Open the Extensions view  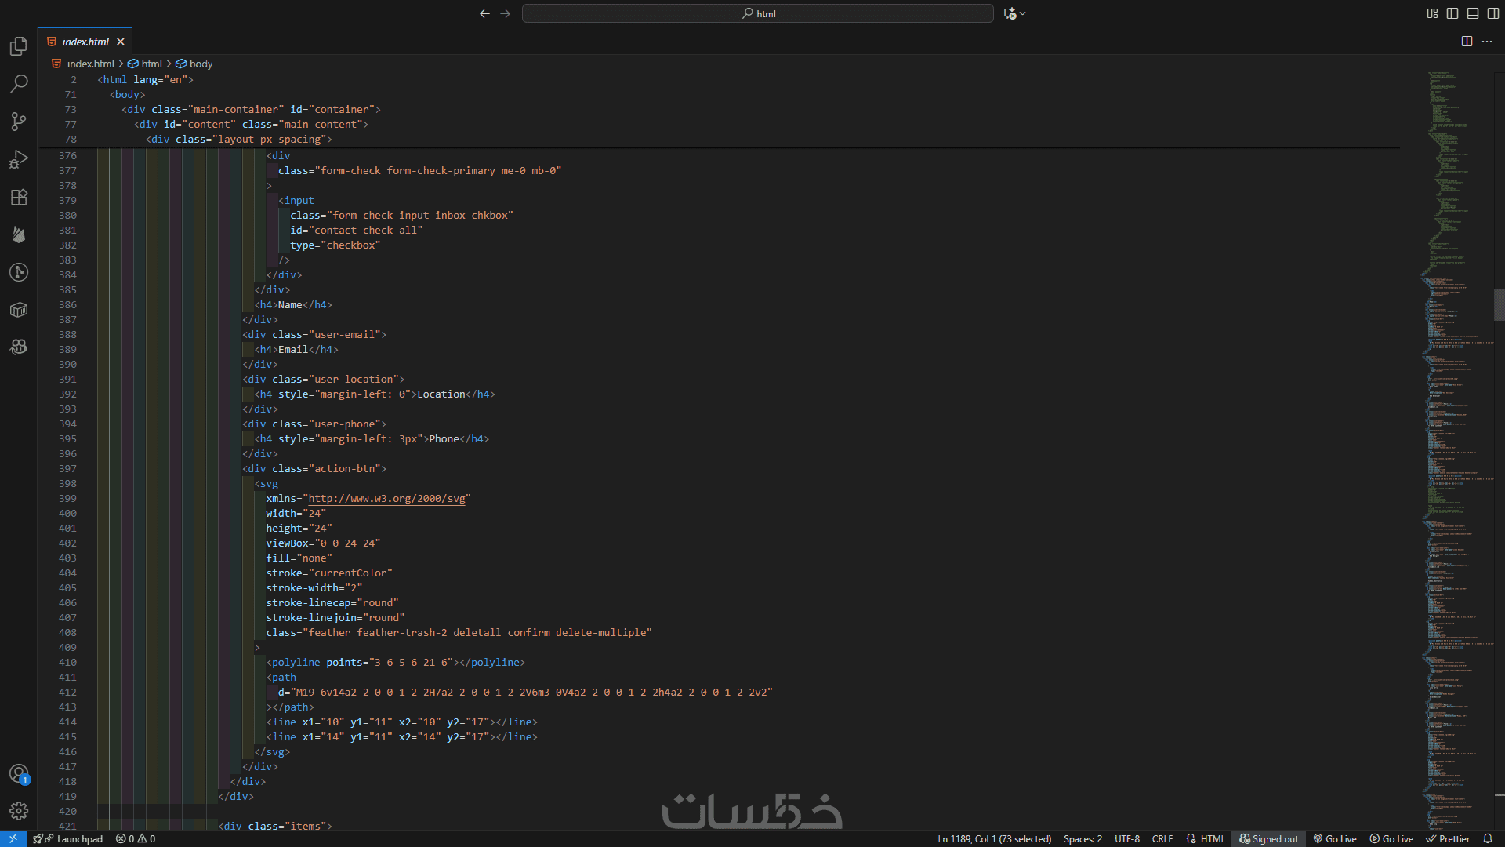point(19,197)
